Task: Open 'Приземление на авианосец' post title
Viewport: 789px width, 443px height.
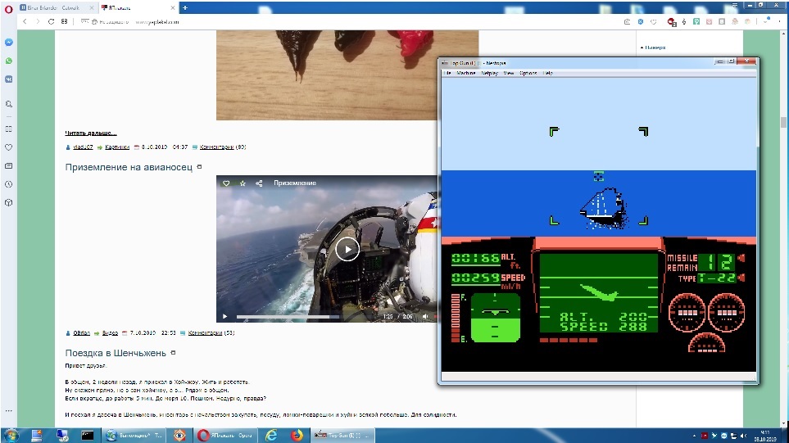Action: pyautogui.click(x=129, y=167)
